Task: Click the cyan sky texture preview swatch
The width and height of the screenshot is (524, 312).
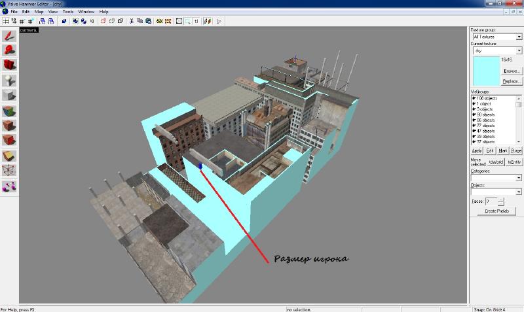Action: pos(485,71)
